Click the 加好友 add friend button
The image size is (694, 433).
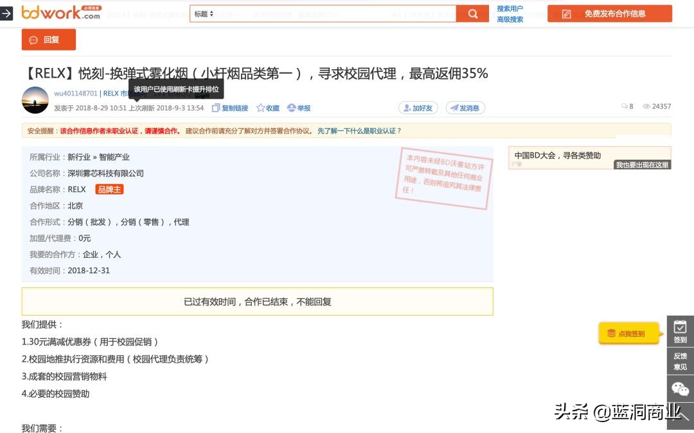click(x=418, y=108)
